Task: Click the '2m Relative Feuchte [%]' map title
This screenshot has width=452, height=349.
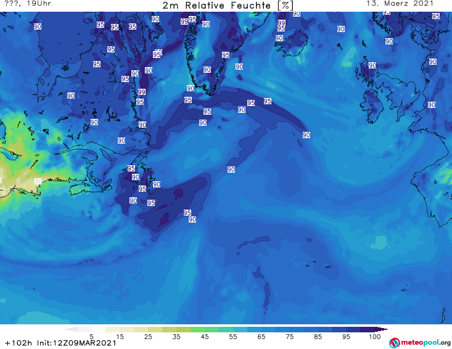Action: point(228,6)
